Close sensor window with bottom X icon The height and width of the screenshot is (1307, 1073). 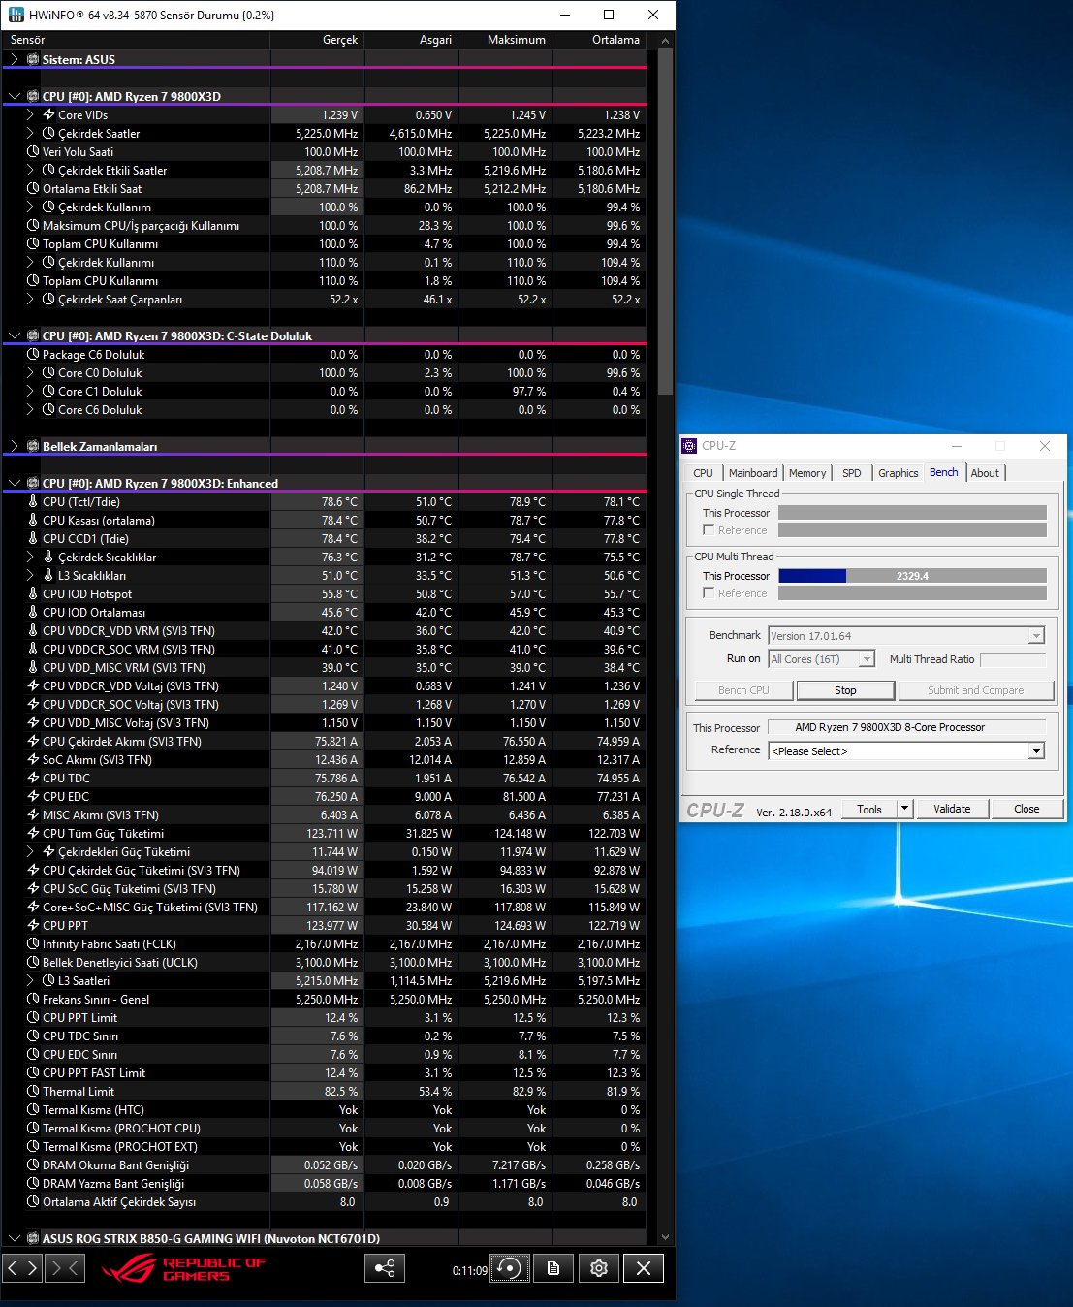tap(644, 1267)
